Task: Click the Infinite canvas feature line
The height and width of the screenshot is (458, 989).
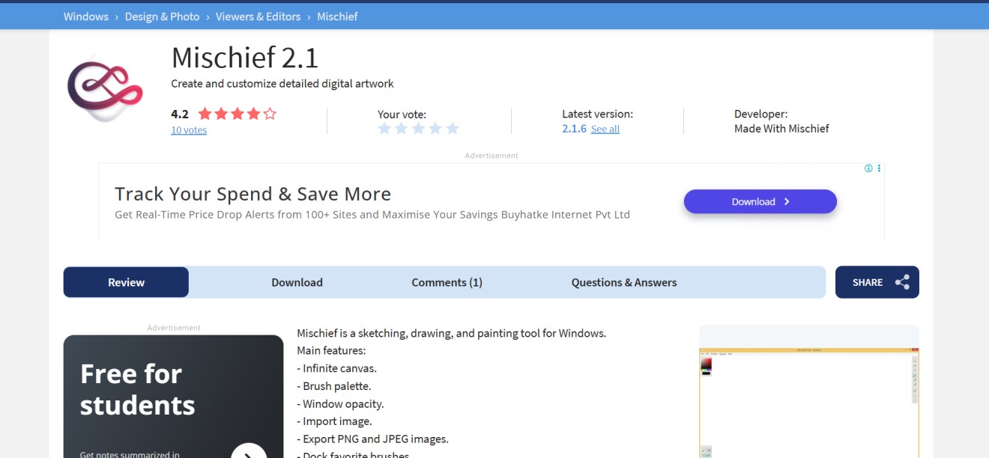Action: (336, 368)
